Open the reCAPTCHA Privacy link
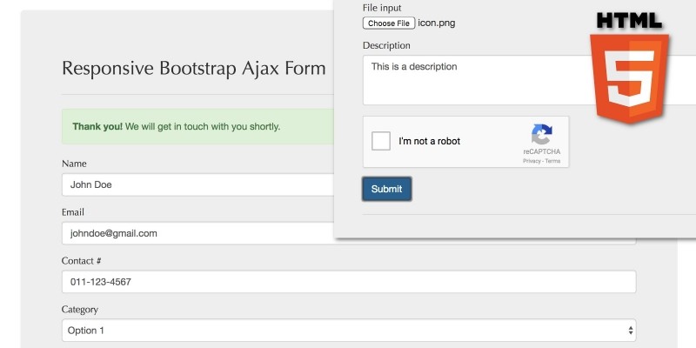The height and width of the screenshot is (348, 696). click(x=531, y=161)
